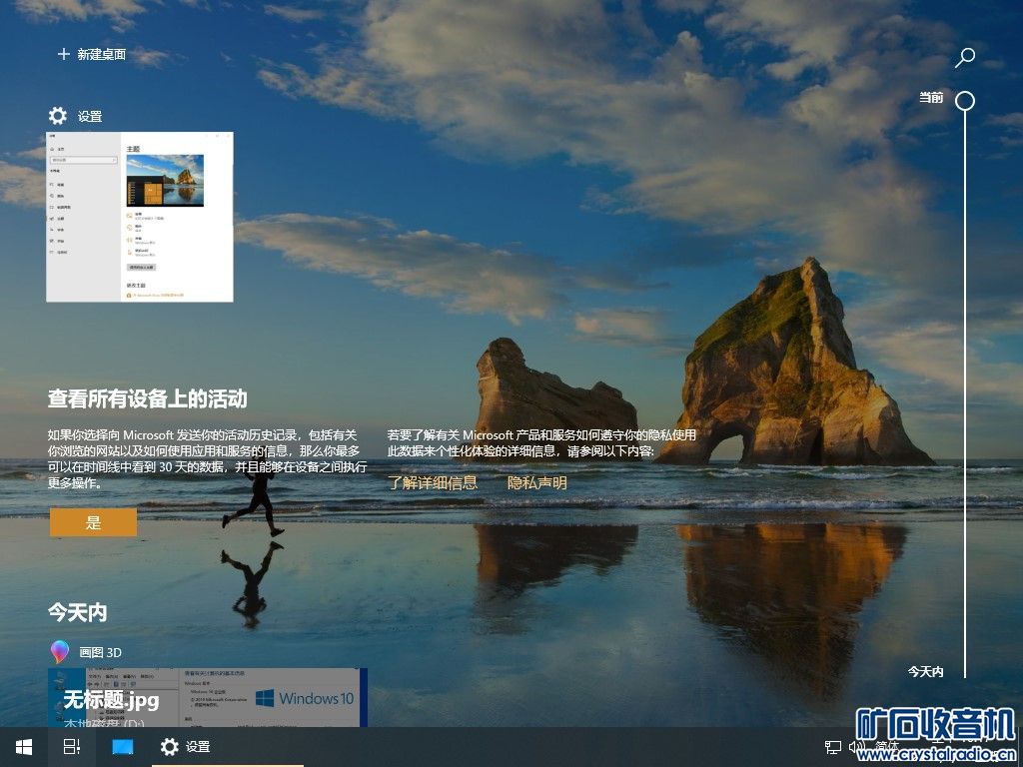Click the volume speaker icon in tray

(856, 746)
